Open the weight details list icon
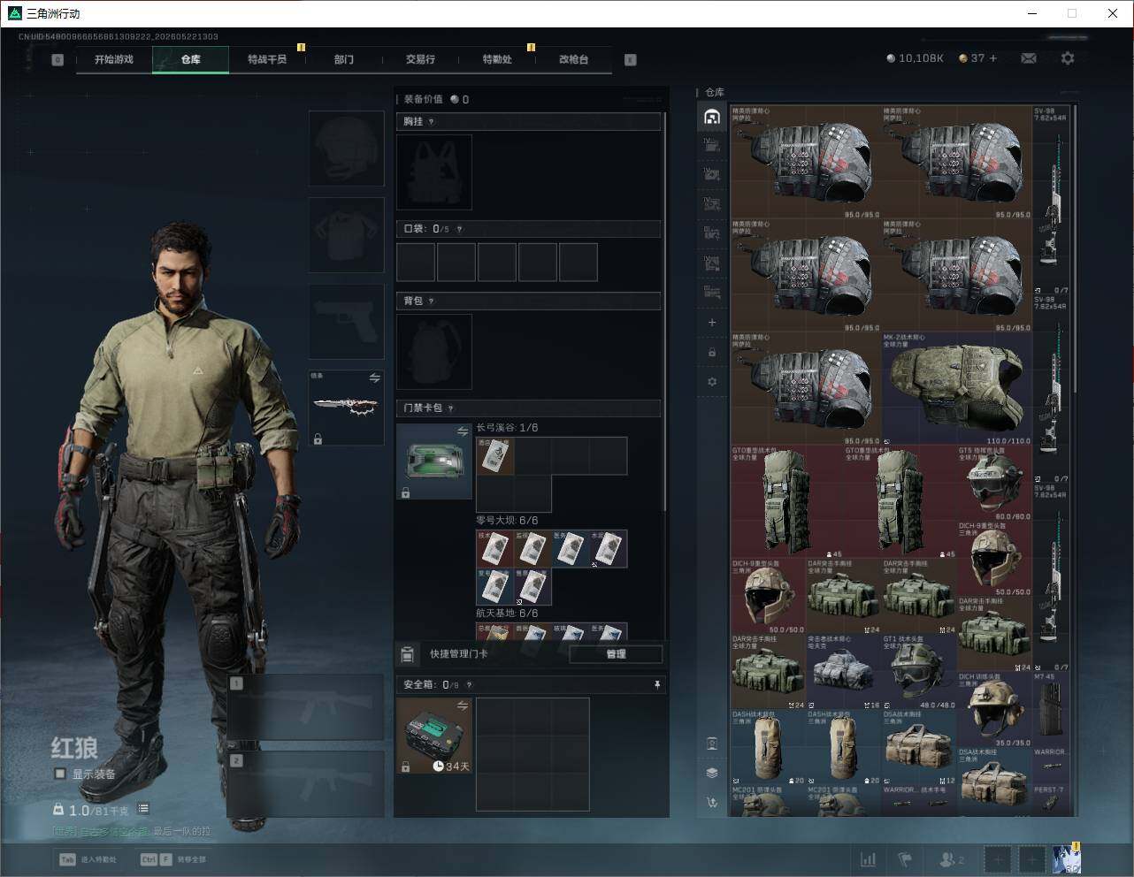 [x=143, y=809]
